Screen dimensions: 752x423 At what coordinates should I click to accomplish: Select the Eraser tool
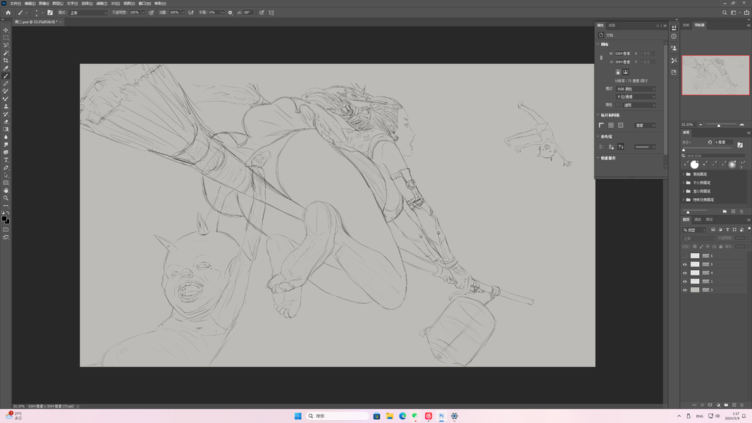(x=6, y=122)
